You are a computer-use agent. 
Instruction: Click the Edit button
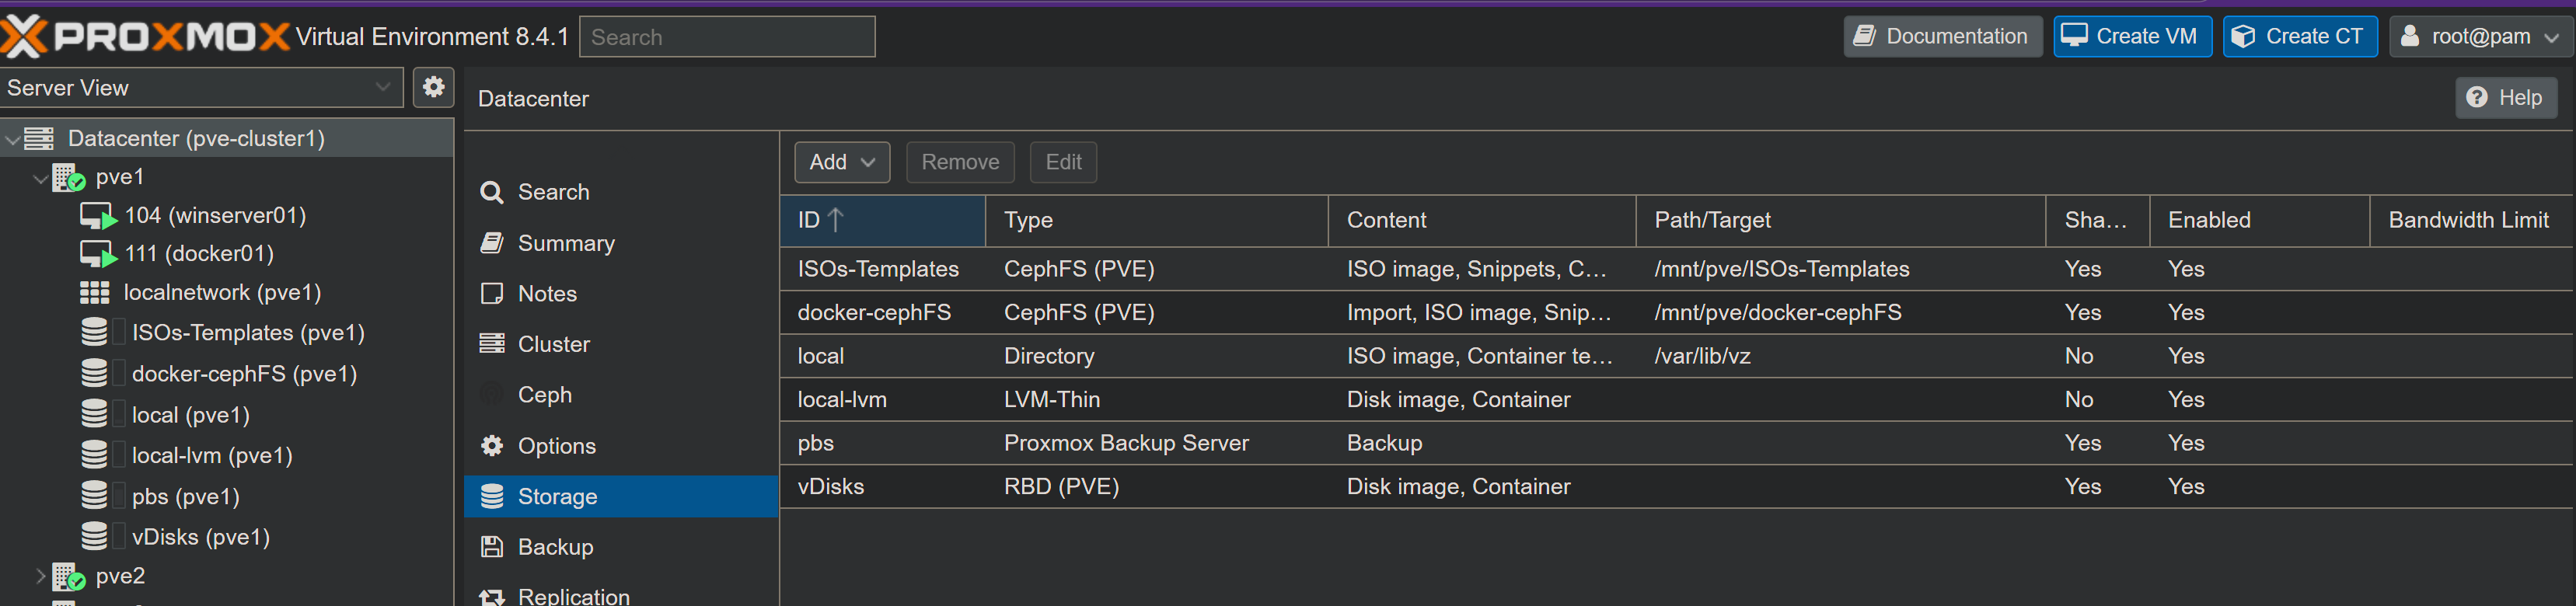1063,162
